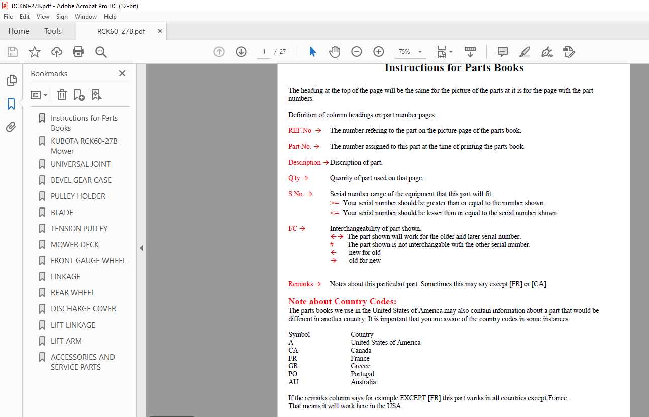Click the stamp tool icon
Screen dimensions: 649x417
(x=569, y=52)
